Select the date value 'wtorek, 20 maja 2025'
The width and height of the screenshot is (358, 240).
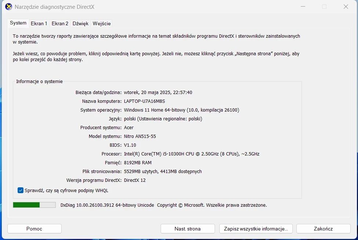point(147,93)
